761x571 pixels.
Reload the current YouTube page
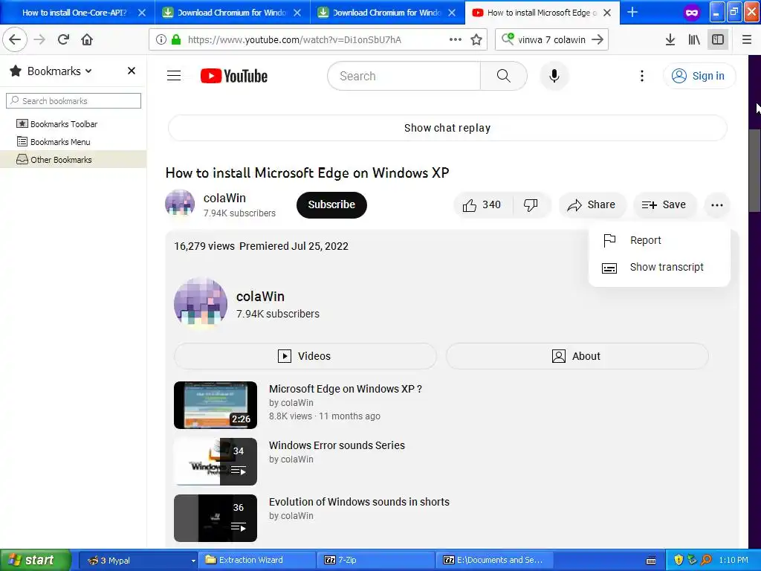[x=63, y=39]
